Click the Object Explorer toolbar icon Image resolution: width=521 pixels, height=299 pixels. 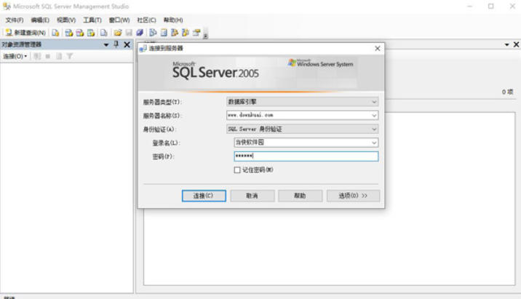pyautogui.click(x=175, y=33)
